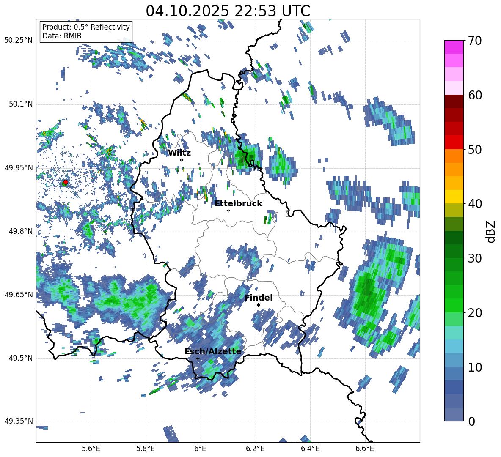Click the 40 colorbar tick label
The height and width of the screenshot is (457, 501).
coord(474,204)
